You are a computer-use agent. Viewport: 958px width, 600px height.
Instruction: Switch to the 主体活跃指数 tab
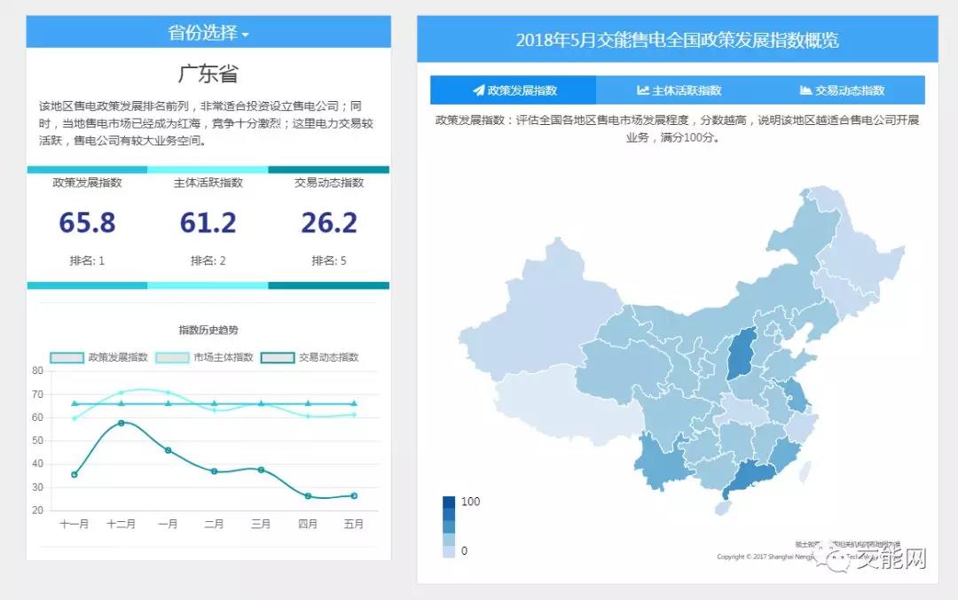tap(679, 90)
